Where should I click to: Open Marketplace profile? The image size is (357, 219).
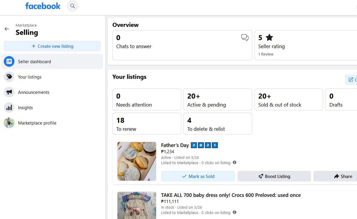coord(37,123)
